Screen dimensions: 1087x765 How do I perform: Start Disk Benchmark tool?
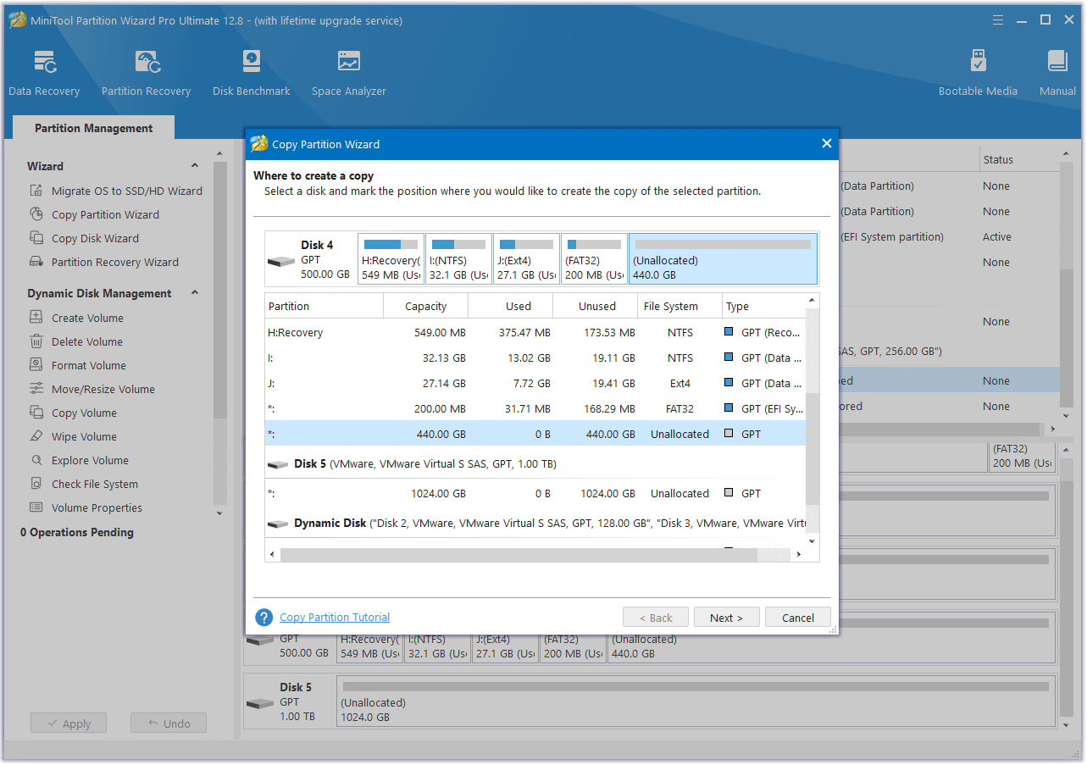251,73
